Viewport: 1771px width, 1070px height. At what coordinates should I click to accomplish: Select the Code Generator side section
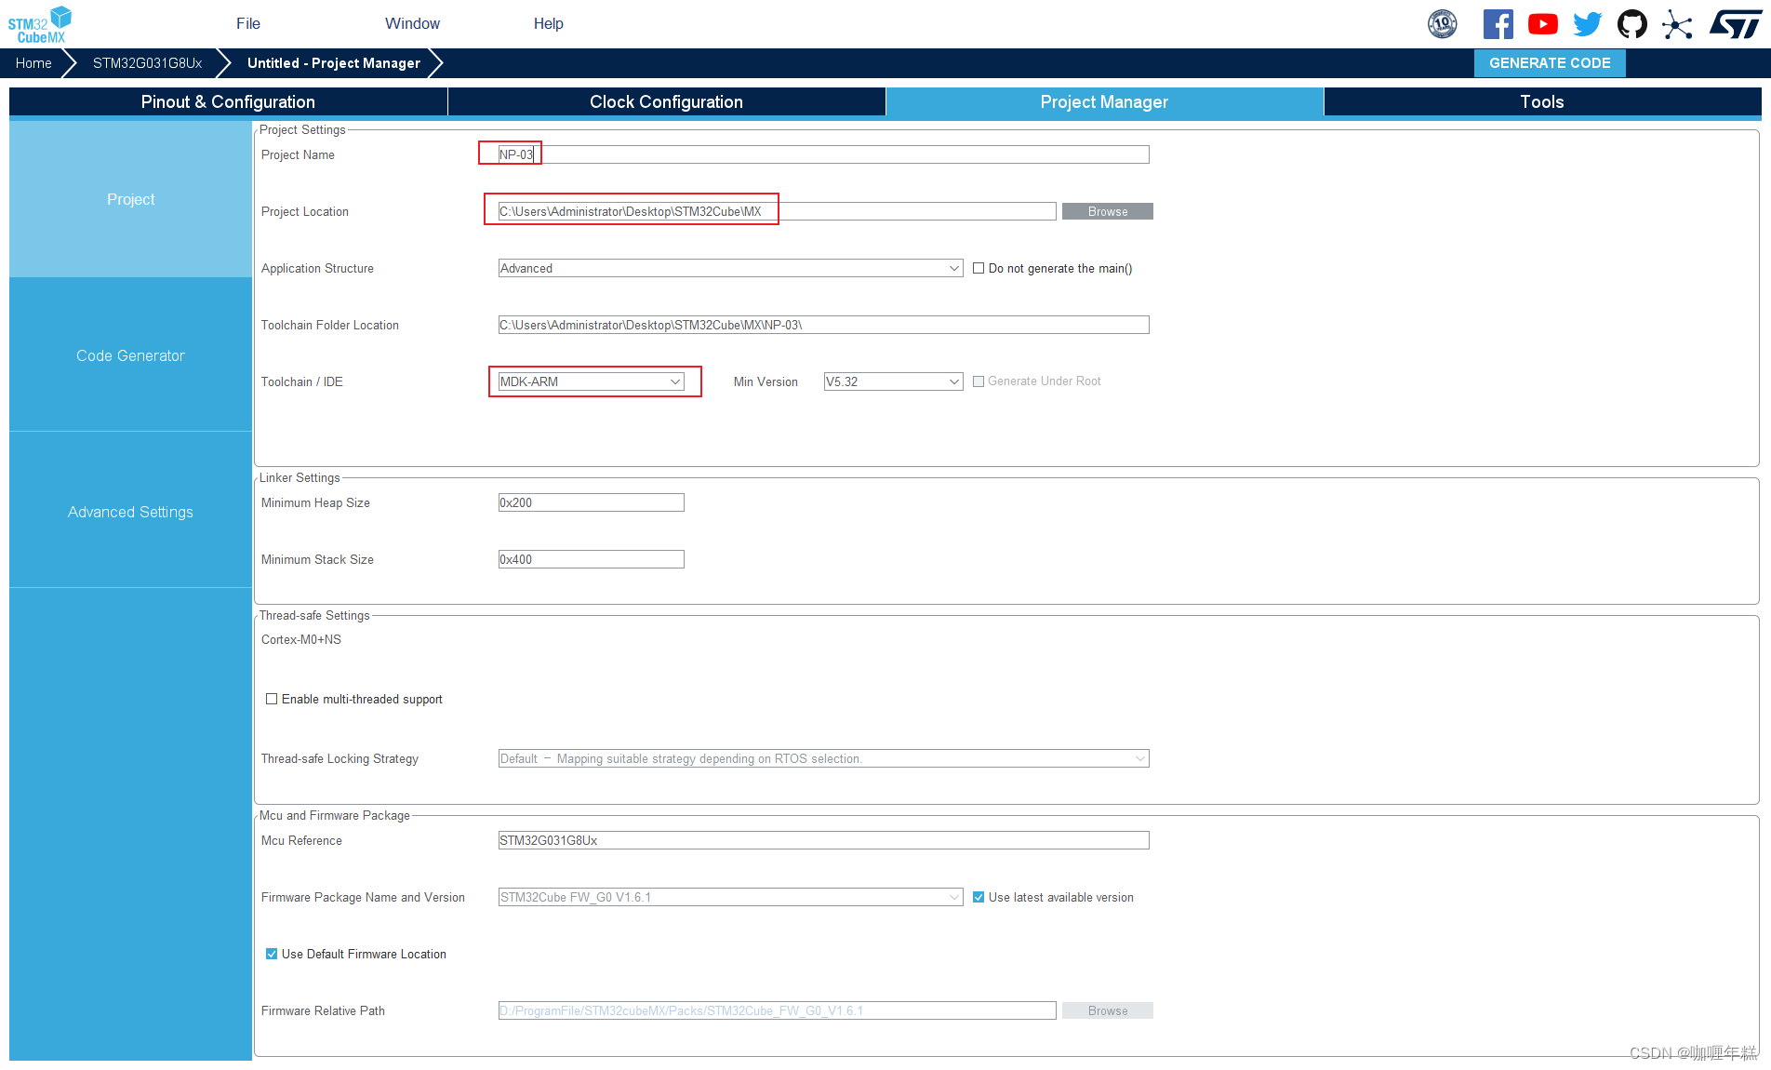(x=130, y=355)
